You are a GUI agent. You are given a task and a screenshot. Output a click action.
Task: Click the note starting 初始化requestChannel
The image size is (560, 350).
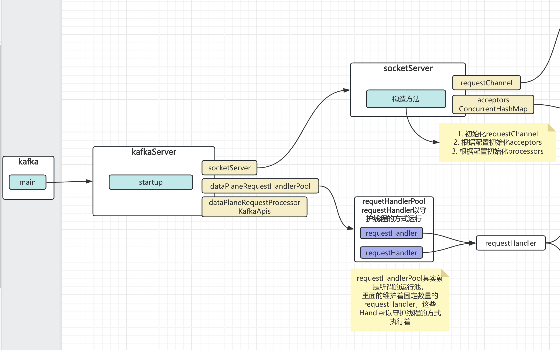pos(498,143)
